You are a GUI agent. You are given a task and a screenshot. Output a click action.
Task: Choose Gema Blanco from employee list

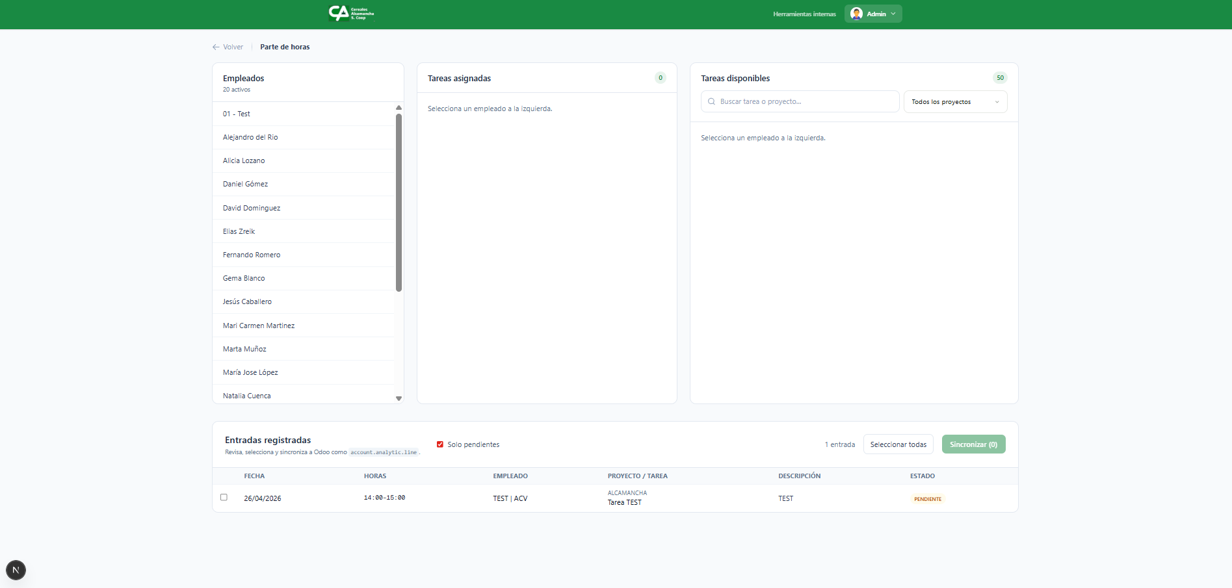coord(244,279)
